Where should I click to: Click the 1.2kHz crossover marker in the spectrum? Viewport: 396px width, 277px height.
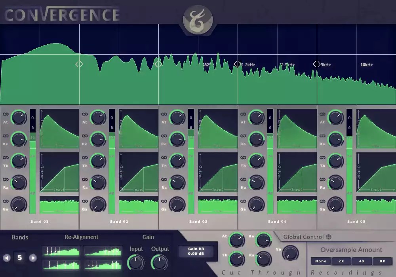[x=238, y=63]
